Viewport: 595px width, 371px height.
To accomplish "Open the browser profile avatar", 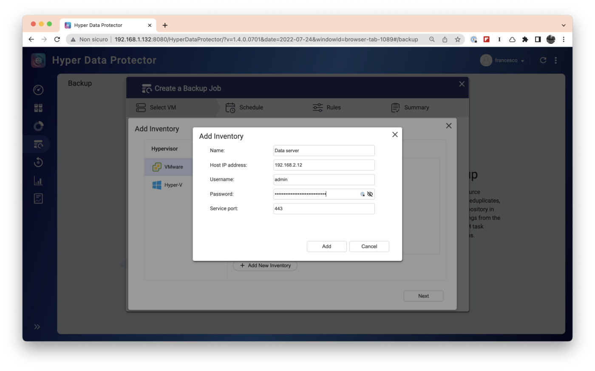I will pyautogui.click(x=551, y=40).
